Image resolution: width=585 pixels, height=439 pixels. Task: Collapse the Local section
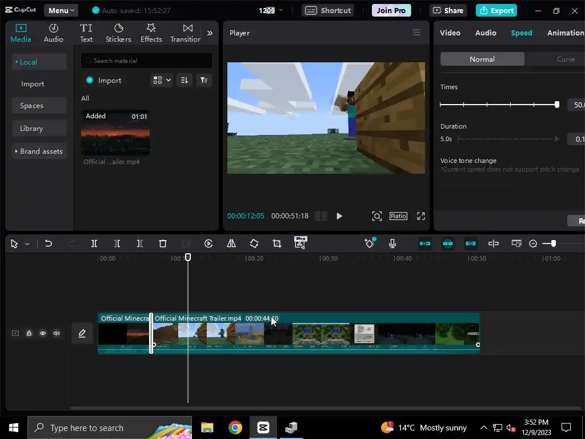tap(39, 62)
